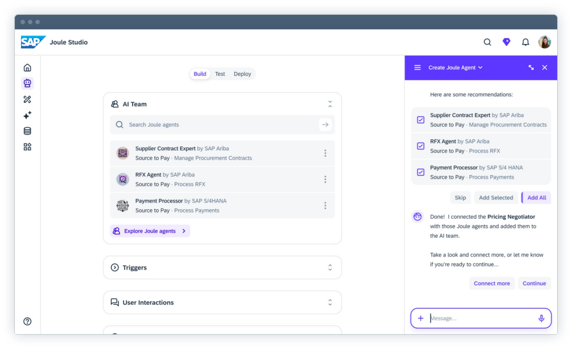Click the sparkle AI icon in sidebar
The image size is (572, 349).
(x=28, y=115)
